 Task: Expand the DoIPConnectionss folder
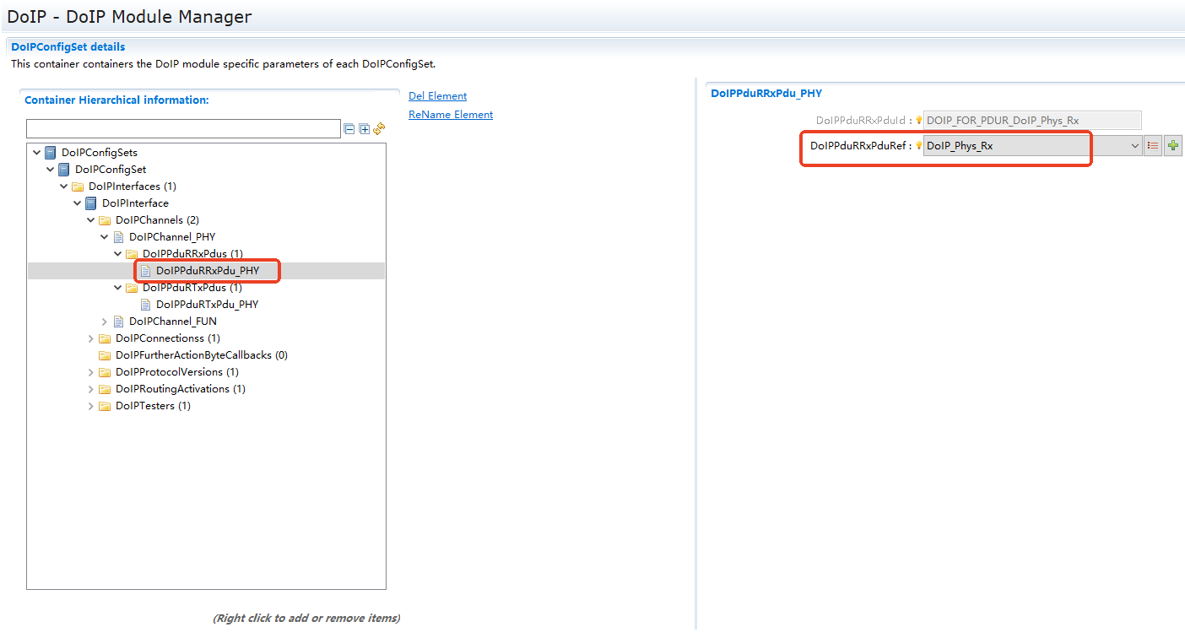point(91,338)
